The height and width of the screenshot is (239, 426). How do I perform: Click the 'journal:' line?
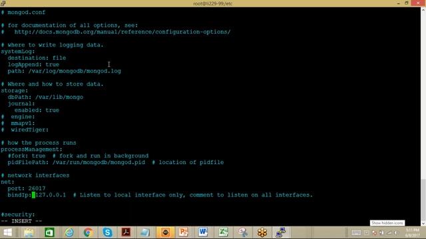[x=21, y=104]
